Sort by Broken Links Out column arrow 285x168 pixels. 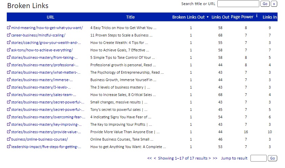(x=207, y=17)
